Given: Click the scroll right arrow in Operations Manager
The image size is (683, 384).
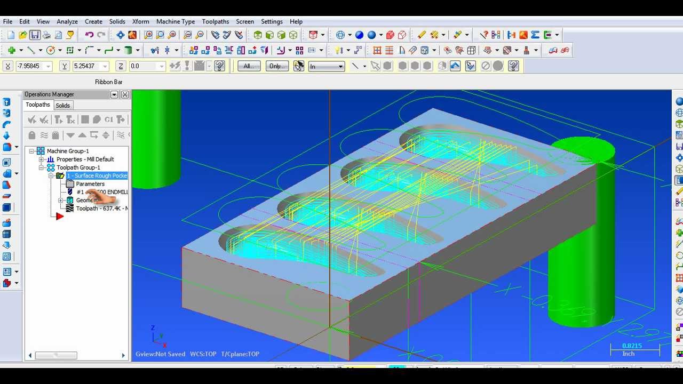Looking at the screenshot, I should point(123,355).
